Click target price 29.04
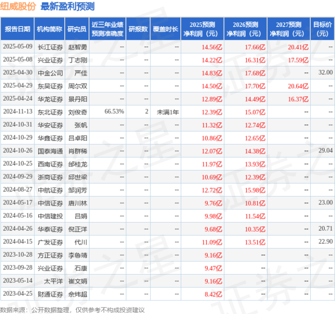This screenshot has width=335, height=314. tap(325, 150)
